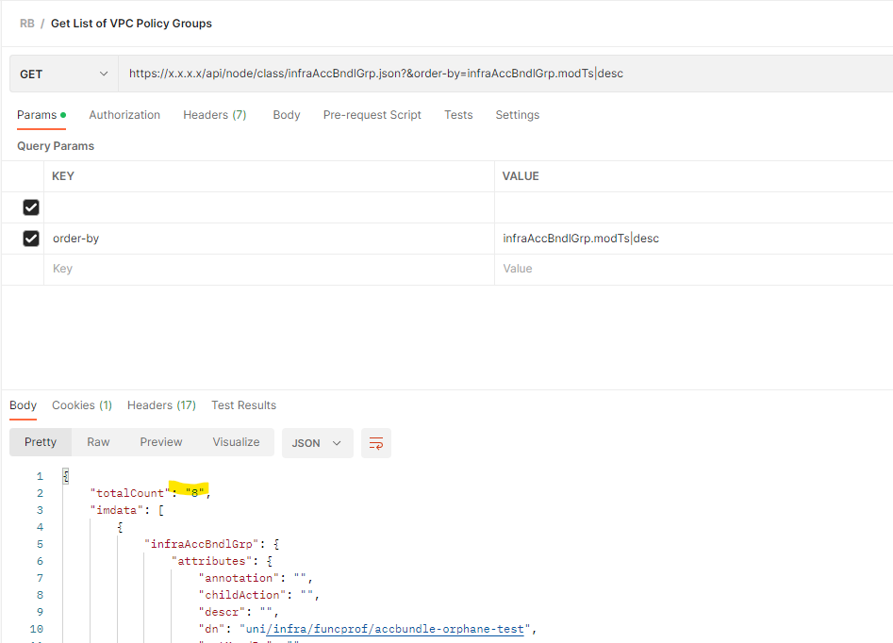
Task: Click the empty Key placeholder field
Action: click(269, 269)
